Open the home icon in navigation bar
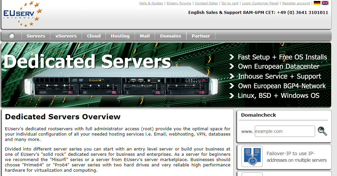The image size is (337, 176). click(12, 36)
